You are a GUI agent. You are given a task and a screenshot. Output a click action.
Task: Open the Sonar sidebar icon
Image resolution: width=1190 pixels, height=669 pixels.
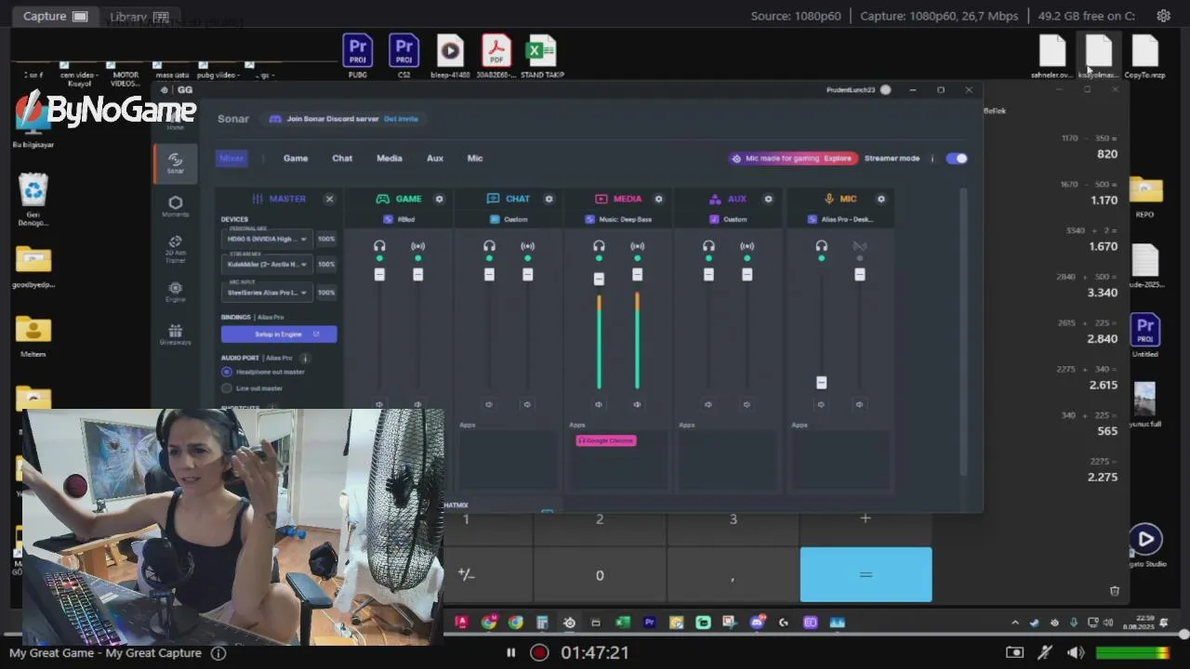pyautogui.click(x=175, y=164)
